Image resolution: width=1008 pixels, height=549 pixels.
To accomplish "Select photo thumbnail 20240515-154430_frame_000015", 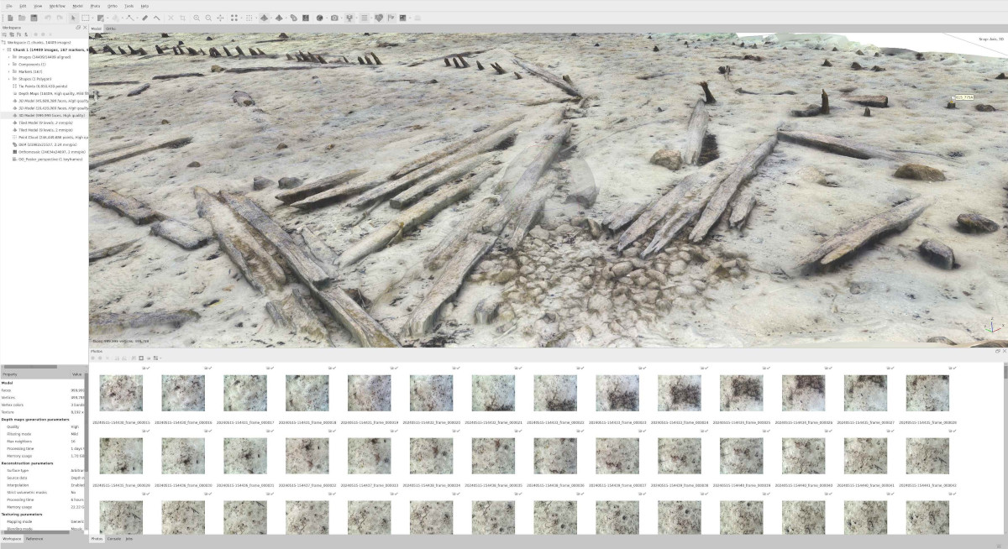I will 121,393.
